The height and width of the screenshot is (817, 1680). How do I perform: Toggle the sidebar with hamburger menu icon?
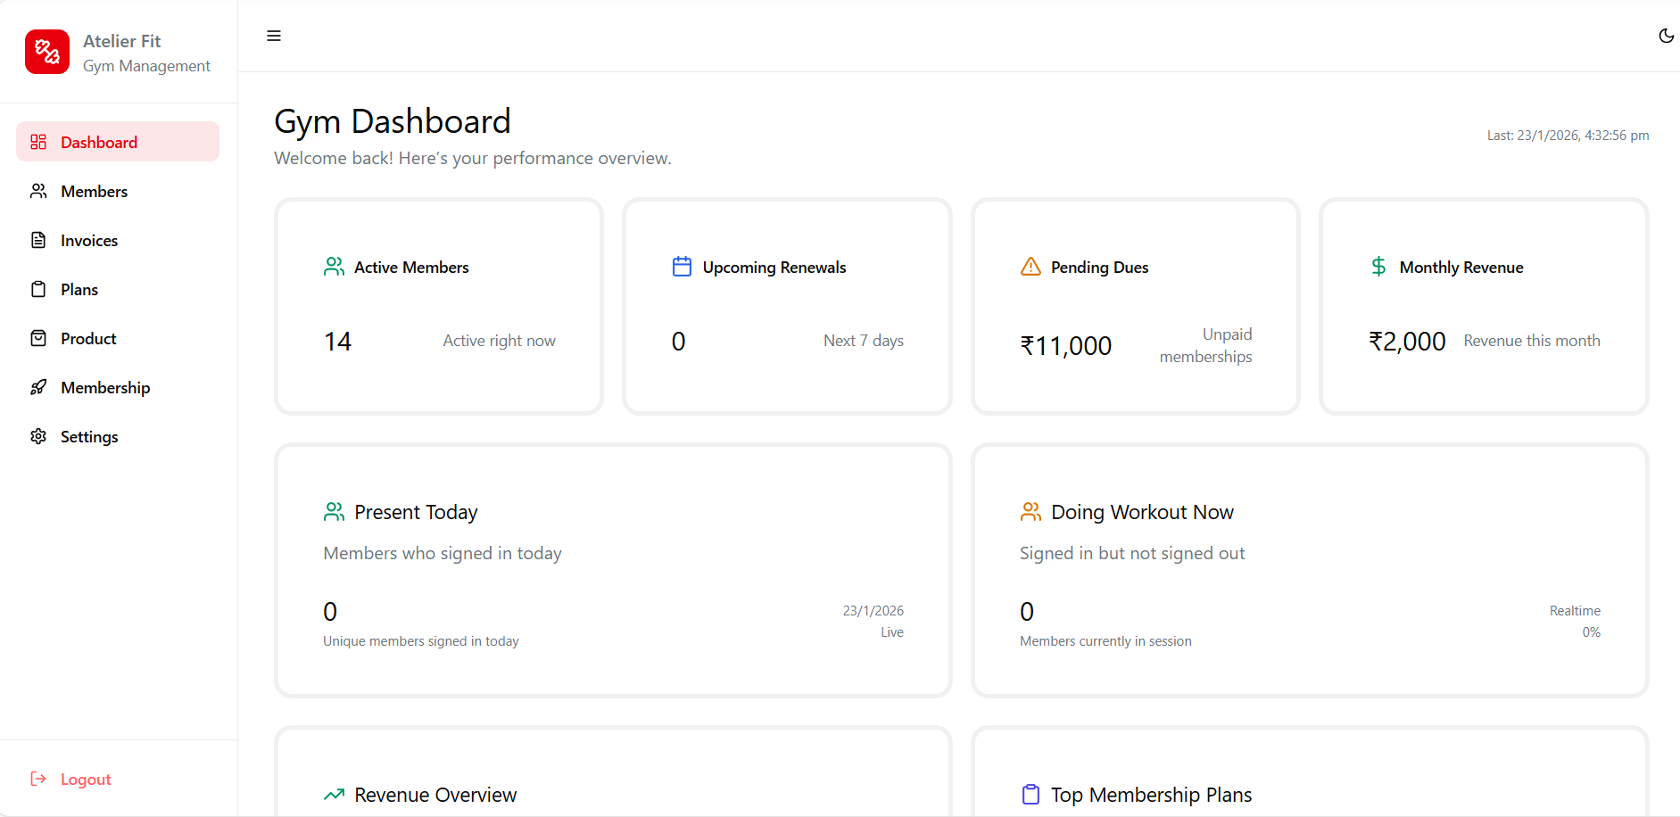pos(274,36)
